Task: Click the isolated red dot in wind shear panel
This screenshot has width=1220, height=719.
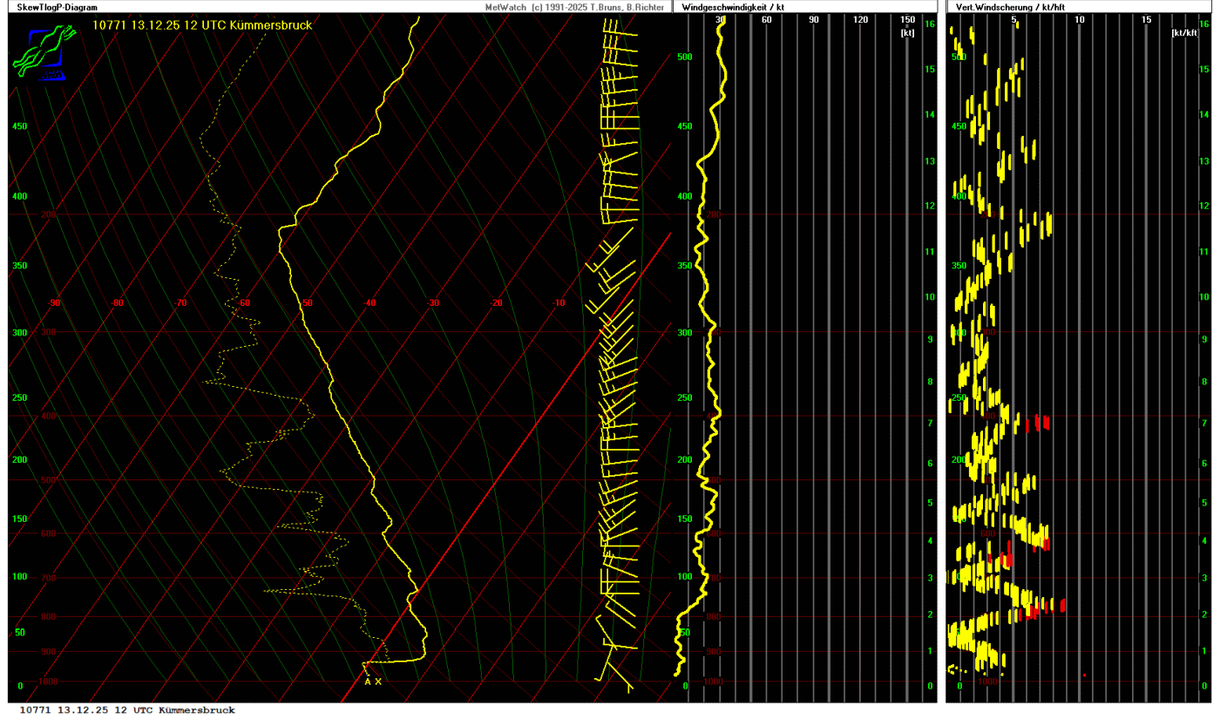Action: click(1084, 675)
